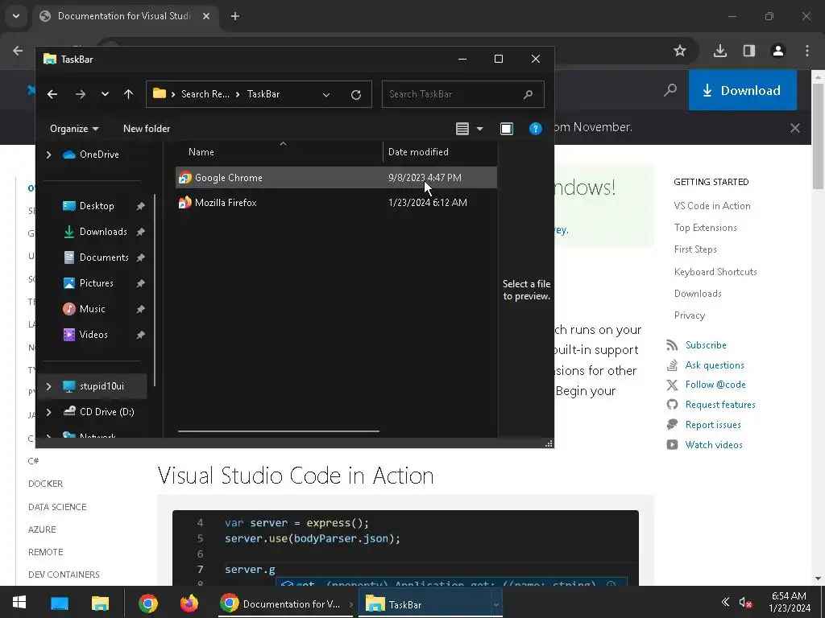Click Ask questions link

coord(715,365)
